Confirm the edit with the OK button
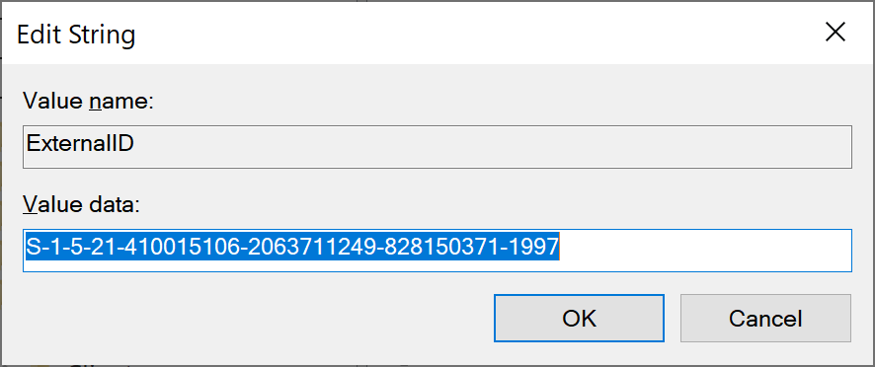 click(x=580, y=319)
